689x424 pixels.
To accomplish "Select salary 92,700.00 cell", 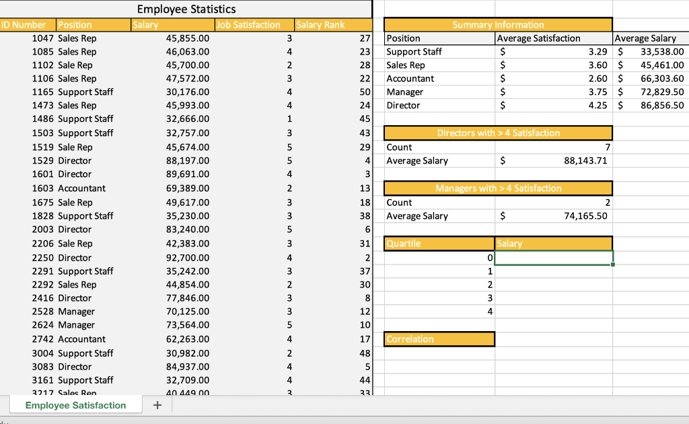I will pyautogui.click(x=173, y=258).
